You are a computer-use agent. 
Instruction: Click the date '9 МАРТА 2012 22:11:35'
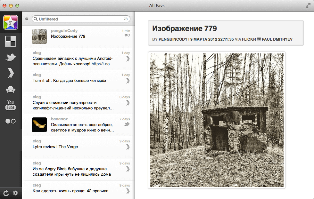tap(212, 39)
